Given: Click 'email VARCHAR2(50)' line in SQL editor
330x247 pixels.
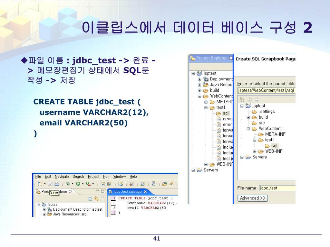Looking at the screenshot, I should point(148,208).
